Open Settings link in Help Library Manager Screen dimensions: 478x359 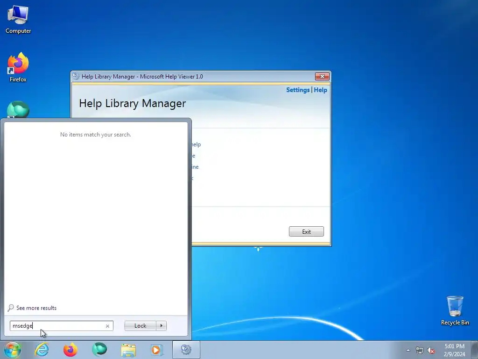[x=298, y=90]
